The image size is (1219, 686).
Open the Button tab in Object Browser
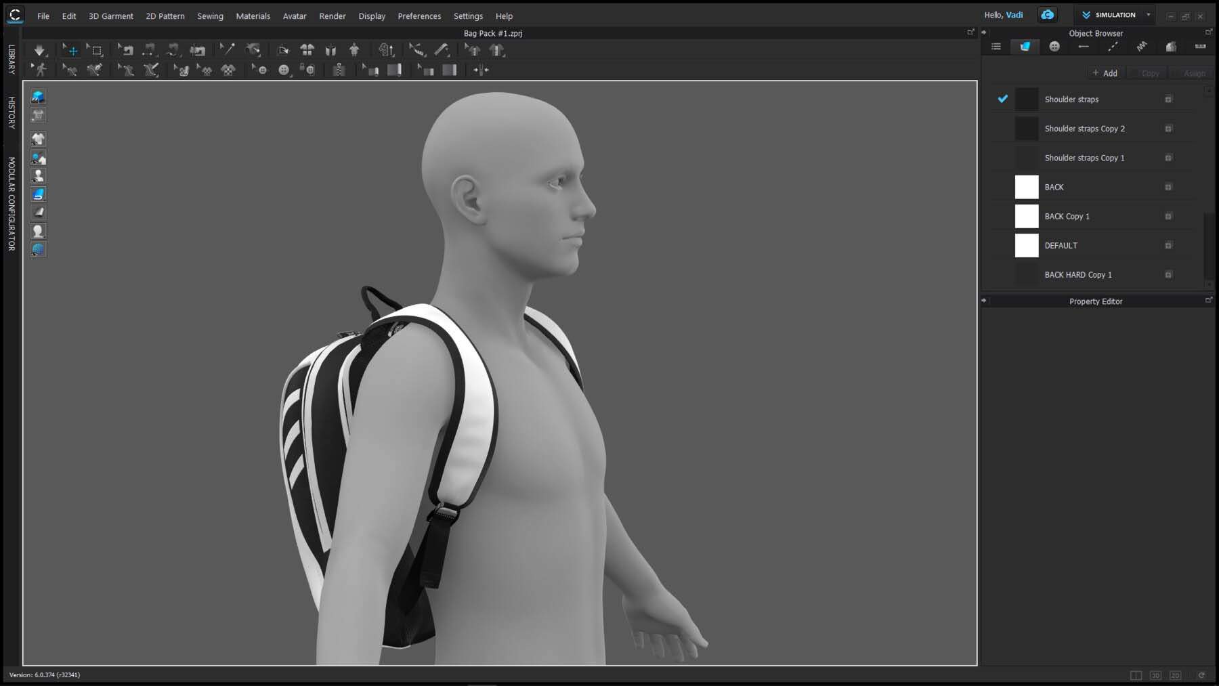pyautogui.click(x=1054, y=47)
